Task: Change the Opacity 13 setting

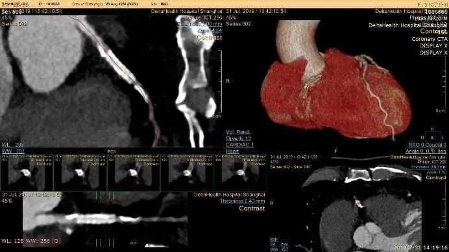Action: click(x=238, y=138)
